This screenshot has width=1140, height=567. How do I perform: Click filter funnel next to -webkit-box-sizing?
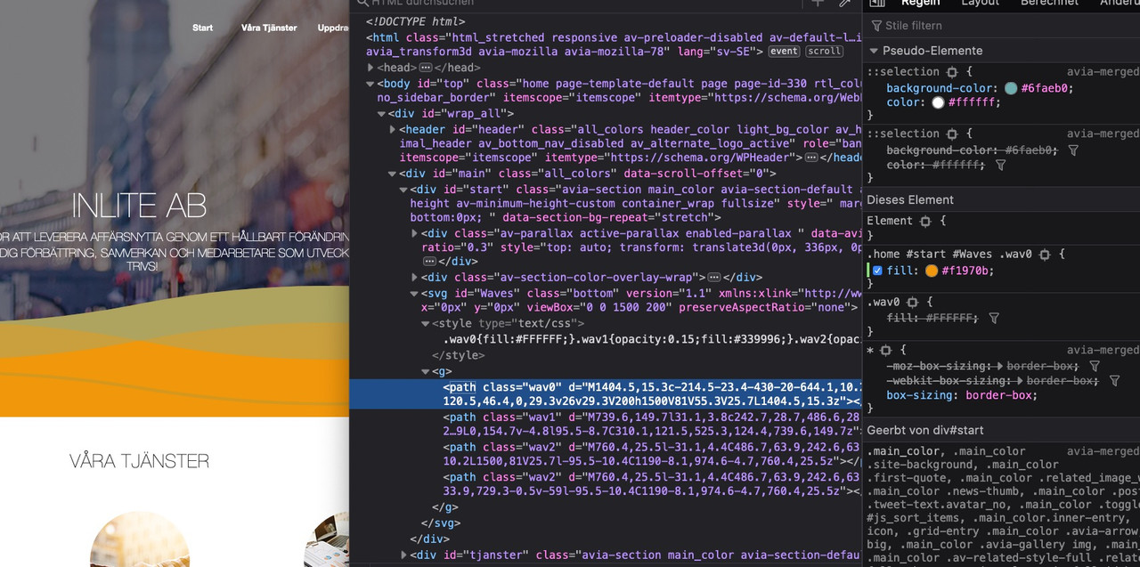tap(1114, 381)
